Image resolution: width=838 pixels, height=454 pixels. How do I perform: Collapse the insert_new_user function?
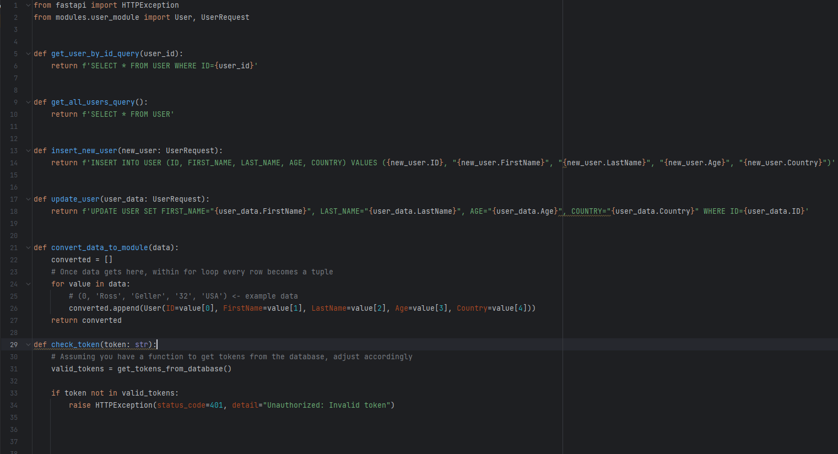pyautogui.click(x=28, y=150)
